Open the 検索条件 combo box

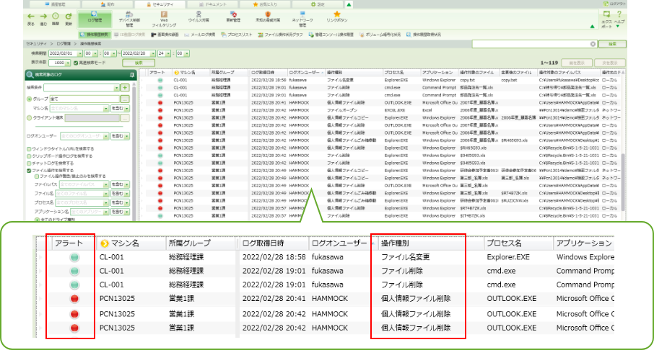pos(82,88)
